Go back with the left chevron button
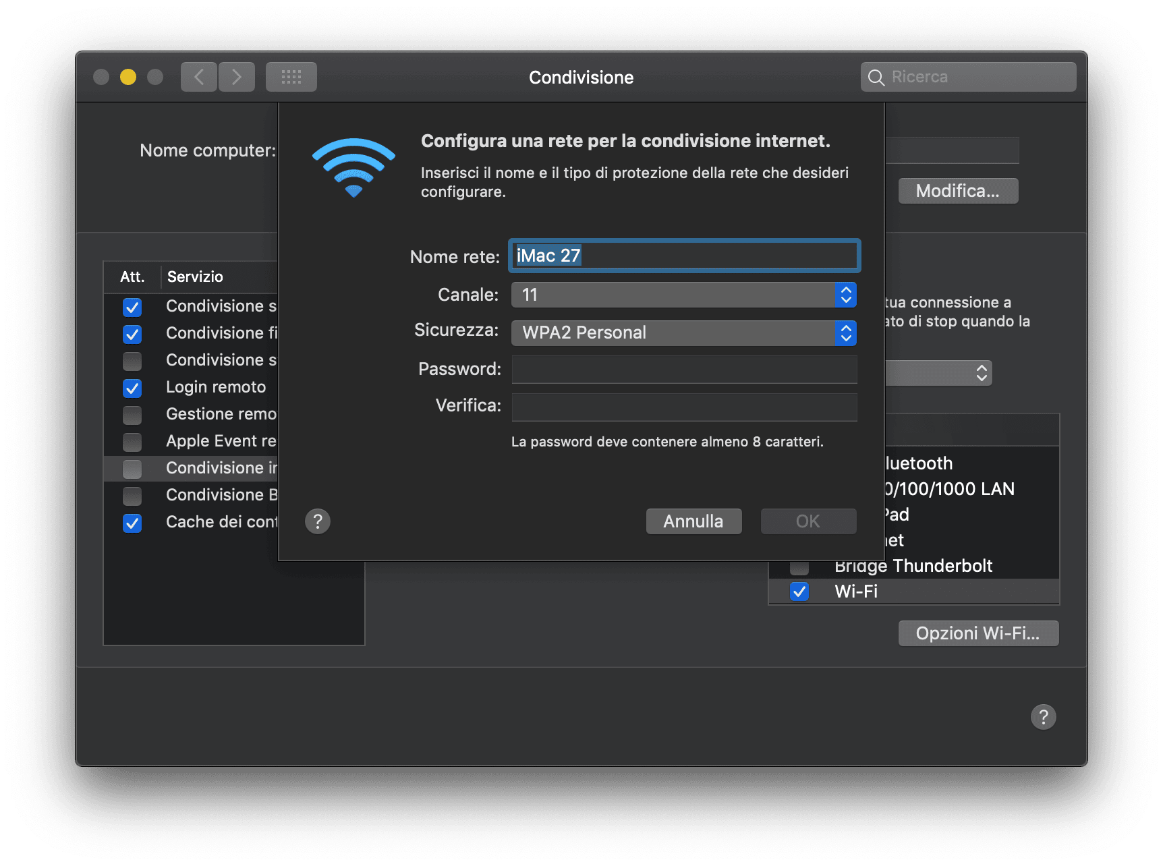The height and width of the screenshot is (866, 1163). click(x=199, y=77)
